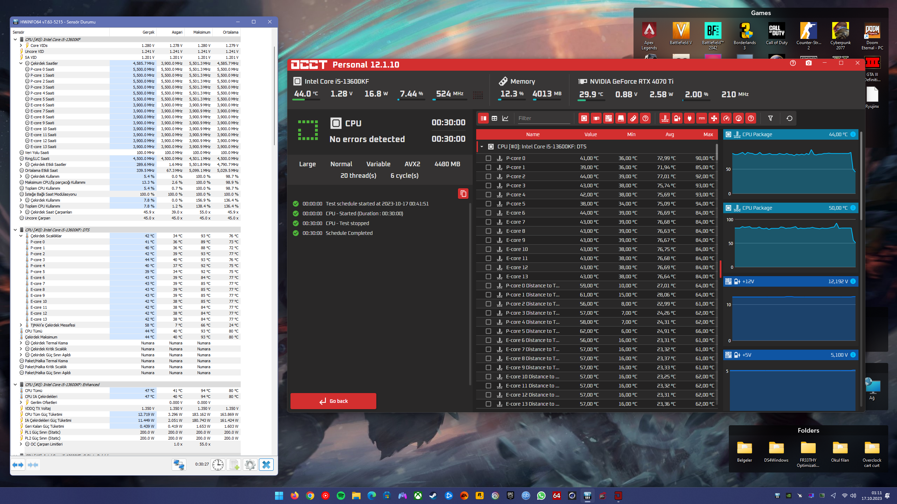
Task: Collapse HWiNFO CPU i5-13600KF top section
Action: pos(15,40)
